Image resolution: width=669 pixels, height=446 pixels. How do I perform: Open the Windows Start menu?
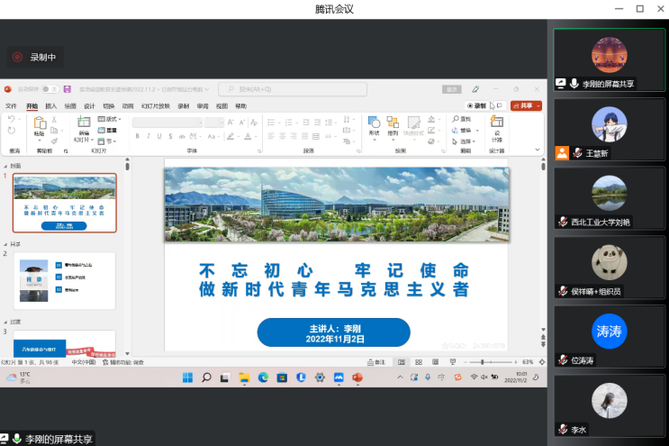(x=188, y=378)
